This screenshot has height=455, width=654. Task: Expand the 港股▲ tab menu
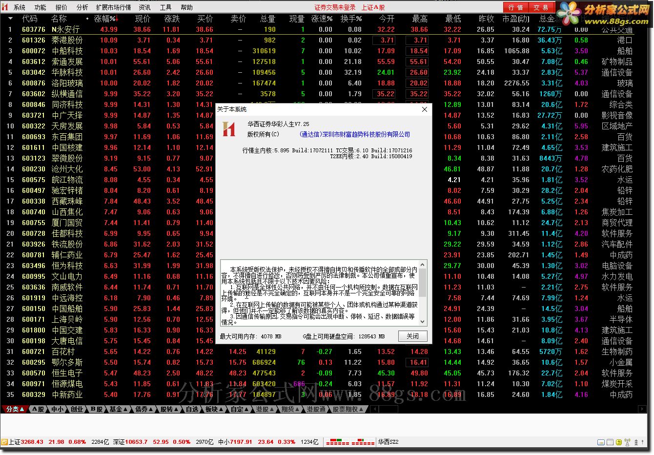coord(265,409)
